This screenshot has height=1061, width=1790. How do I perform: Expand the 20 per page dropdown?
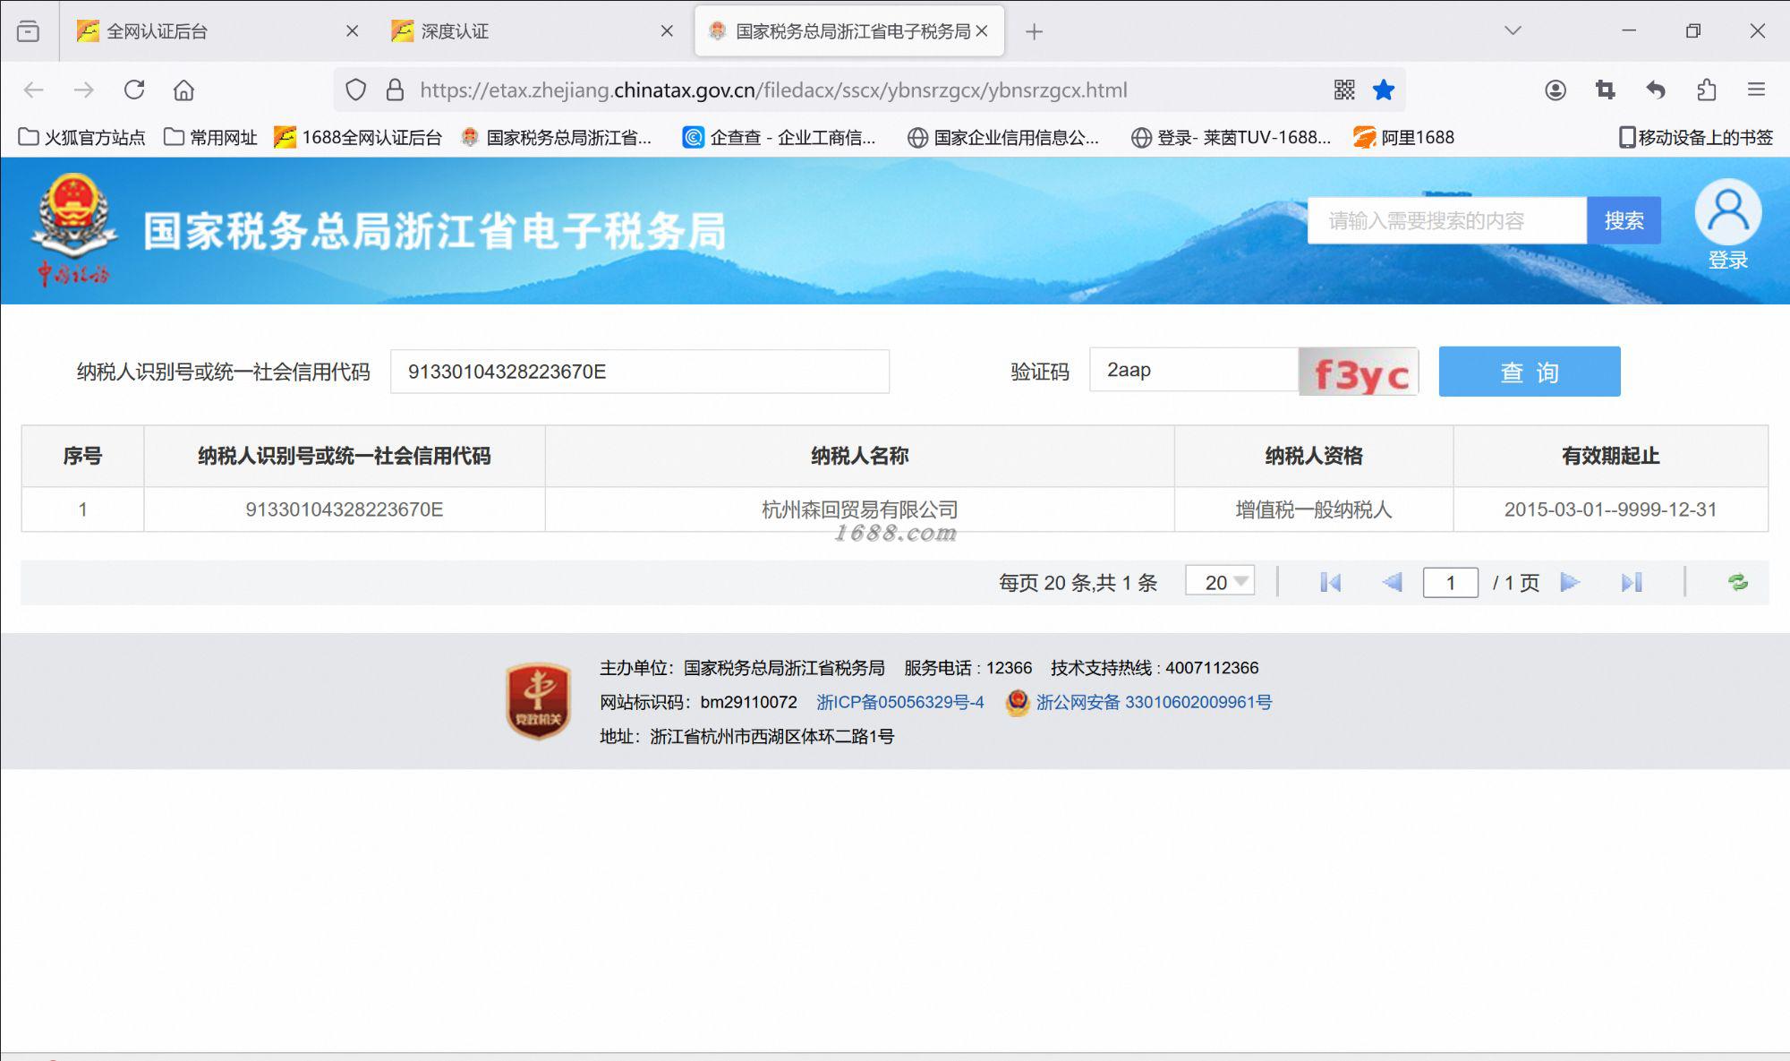point(1221,582)
